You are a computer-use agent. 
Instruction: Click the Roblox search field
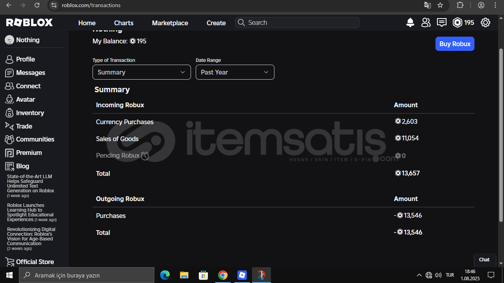click(297, 22)
